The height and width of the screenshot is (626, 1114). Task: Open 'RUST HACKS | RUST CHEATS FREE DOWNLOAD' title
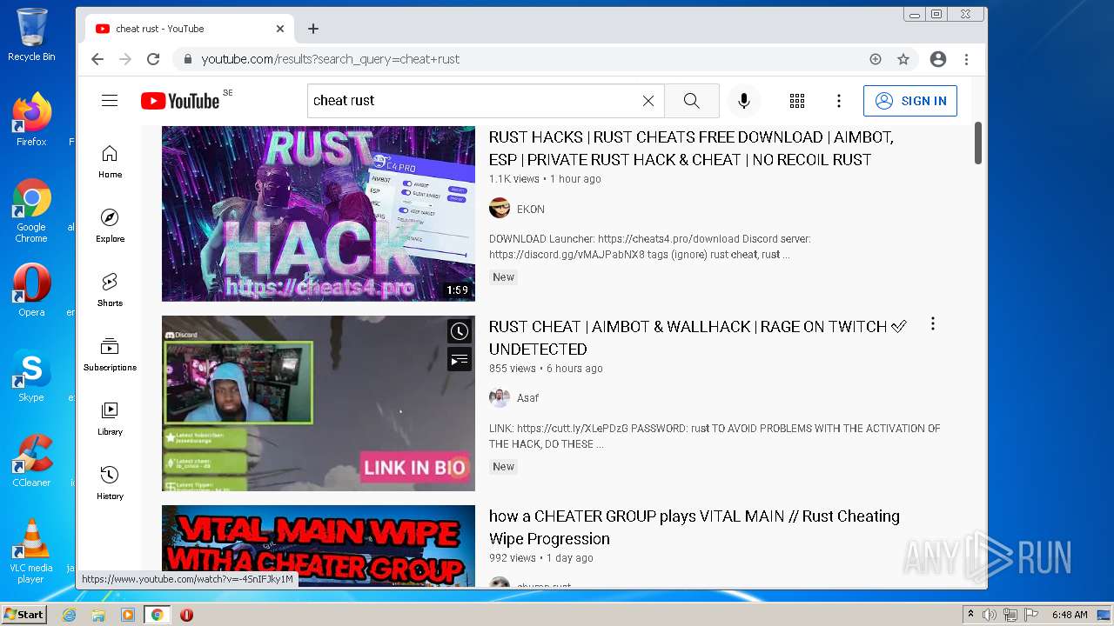(x=691, y=149)
